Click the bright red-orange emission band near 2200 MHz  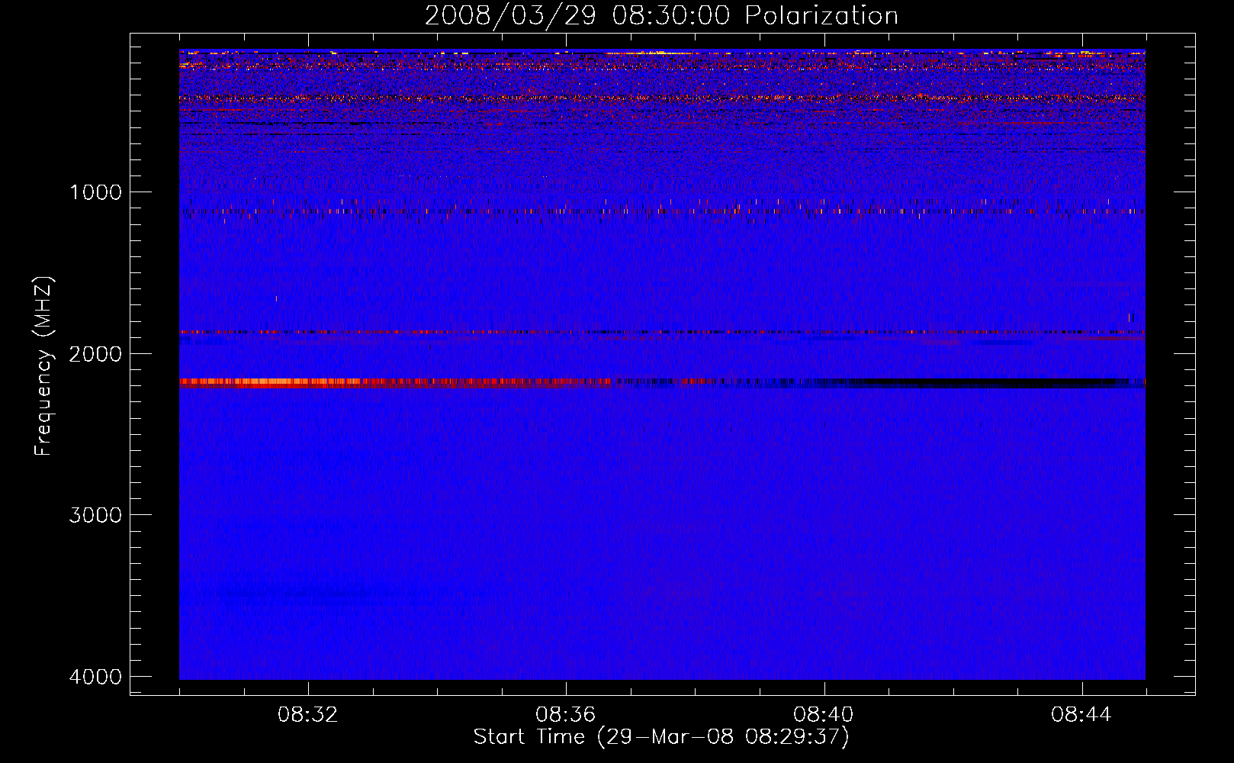[x=394, y=383]
